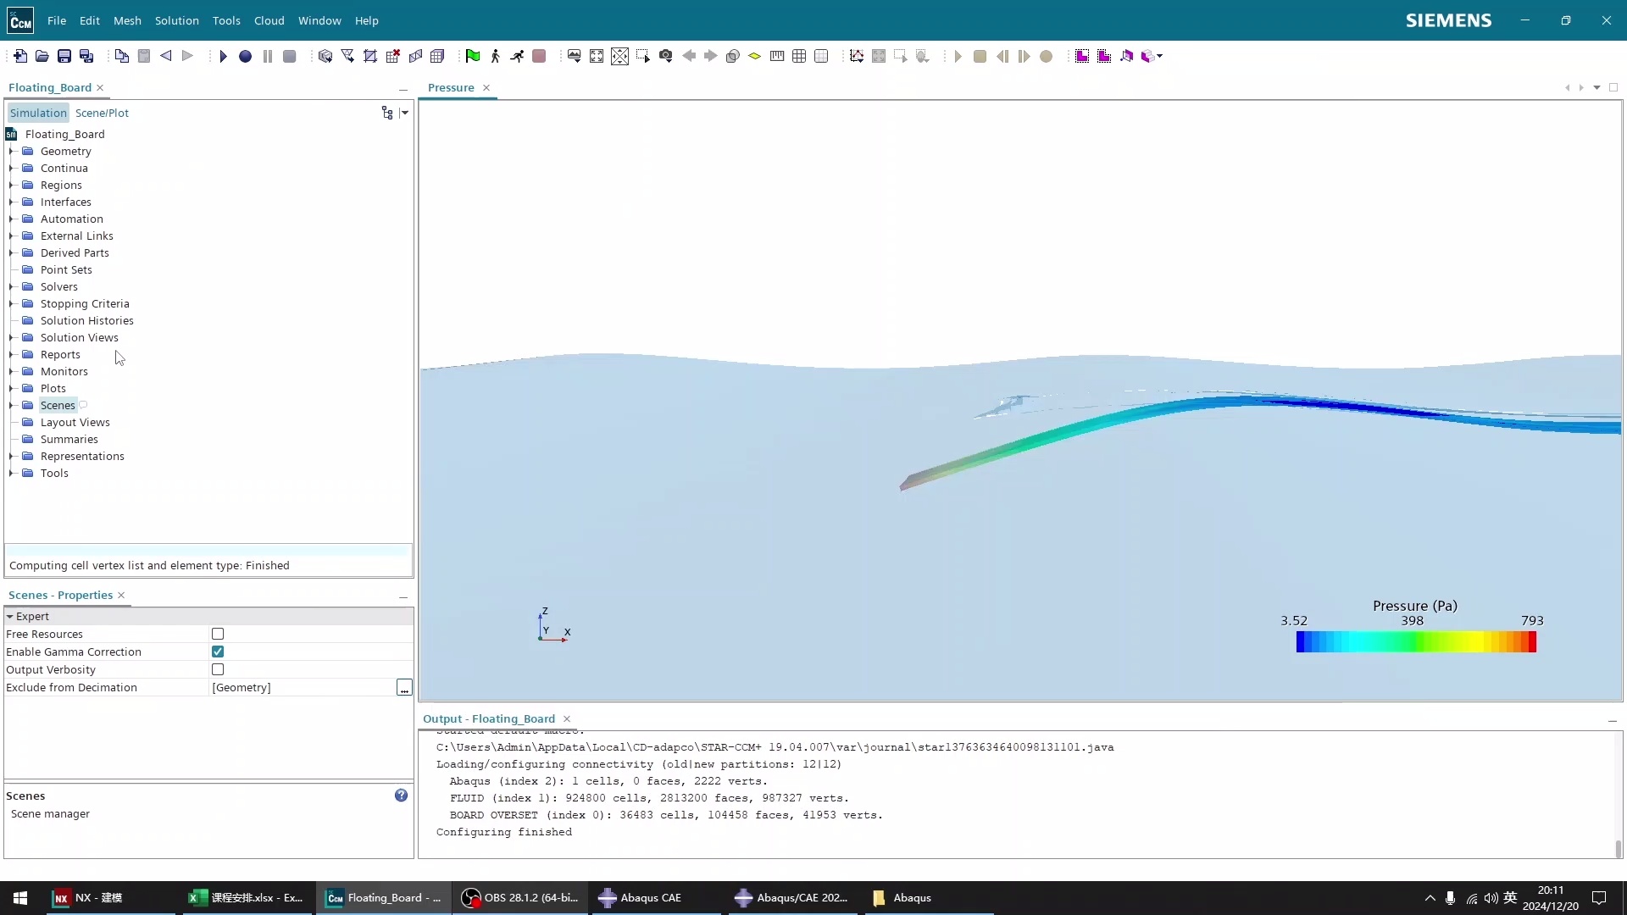Uncheck Enable Gamma Correction checkbox
1627x915 pixels.
pos(218,652)
